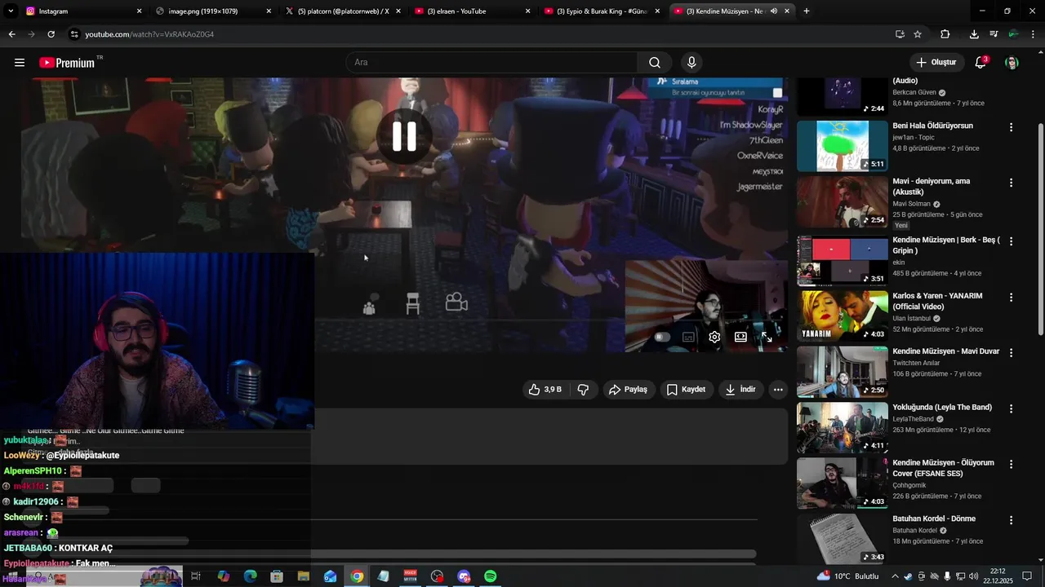Open the Oluştur create button
This screenshot has height=587, width=1045.
click(936, 63)
